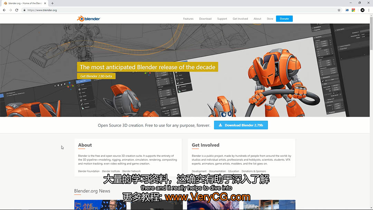Open the blue iD browser extension
The height and width of the screenshot is (210, 373).
click(347, 10)
